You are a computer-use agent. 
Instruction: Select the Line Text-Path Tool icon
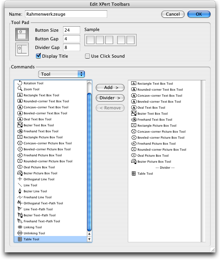pyautogui.click(x=20, y=209)
